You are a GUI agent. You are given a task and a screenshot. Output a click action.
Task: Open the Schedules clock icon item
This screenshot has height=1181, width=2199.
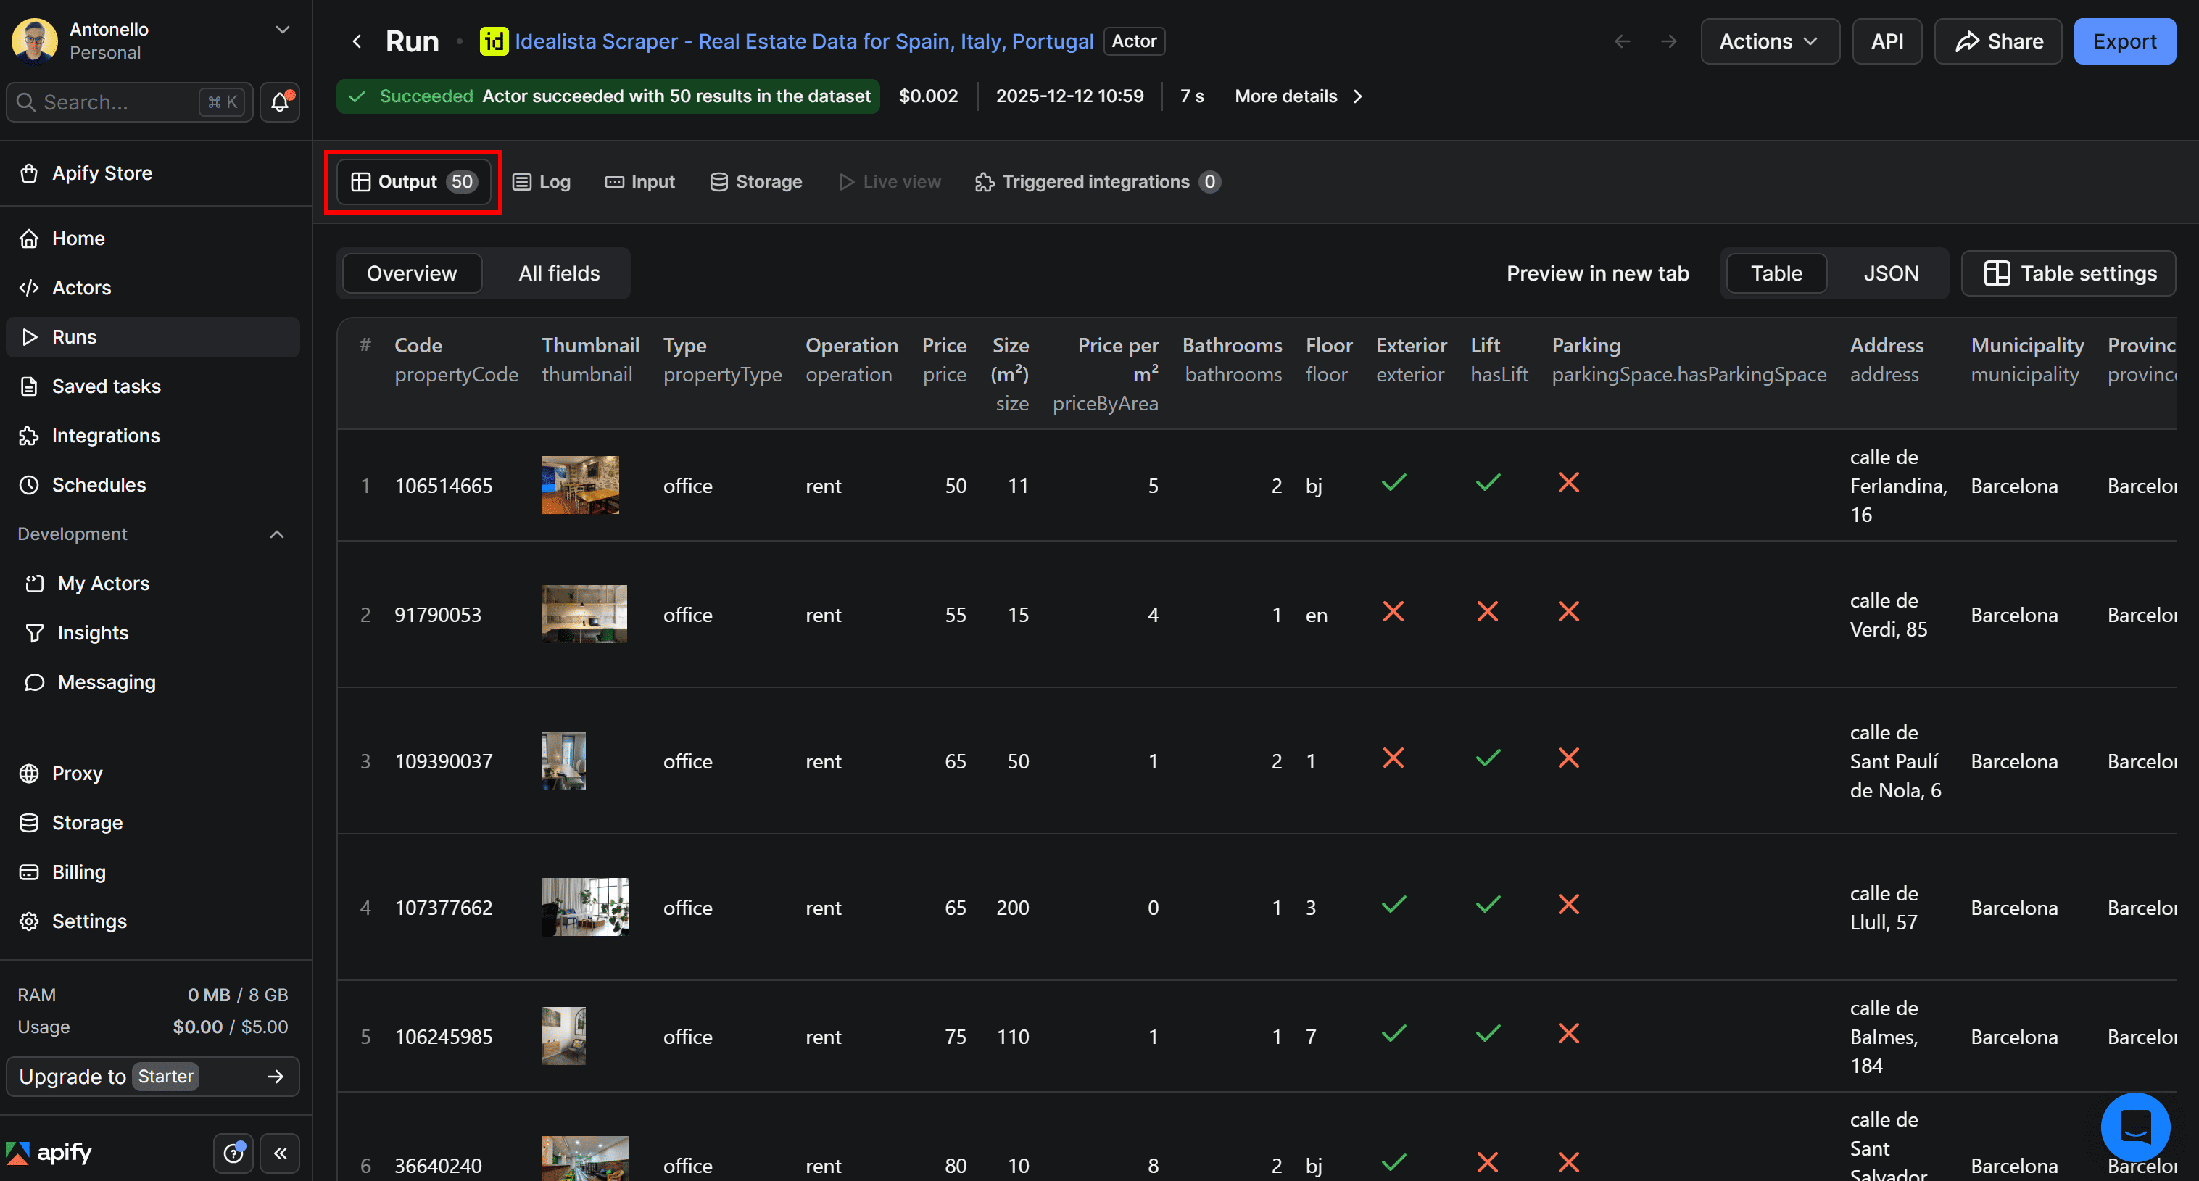tap(29, 485)
